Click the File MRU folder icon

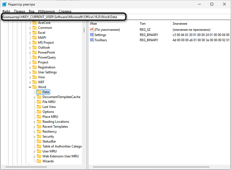pos(39,102)
